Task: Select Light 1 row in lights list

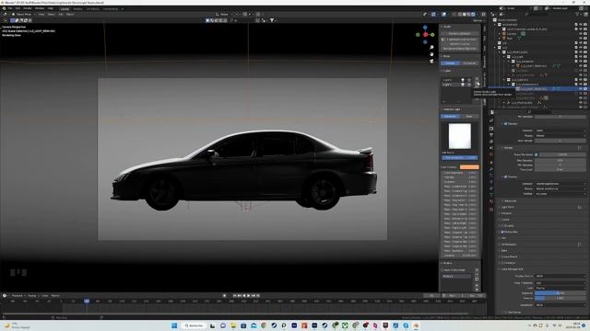Action: coord(451,80)
